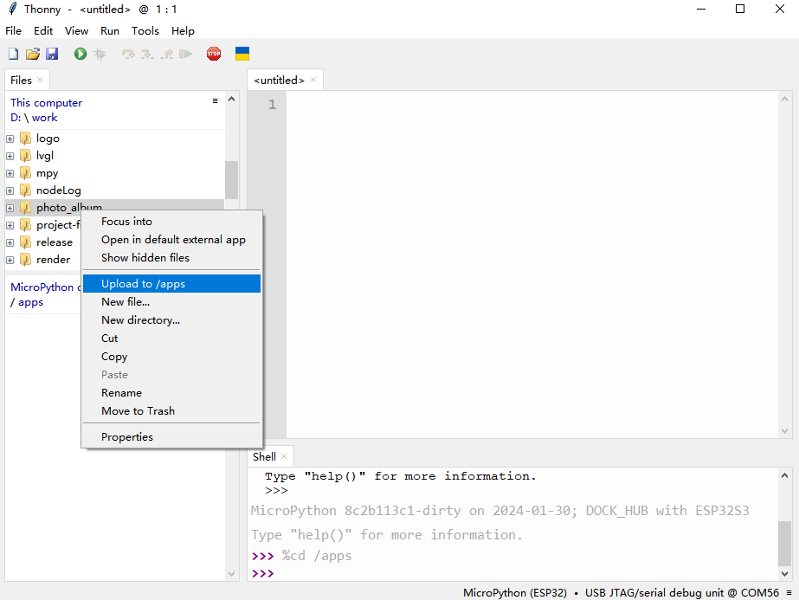Click the debug bug icon in toolbar
799x600 pixels.
tap(100, 54)
